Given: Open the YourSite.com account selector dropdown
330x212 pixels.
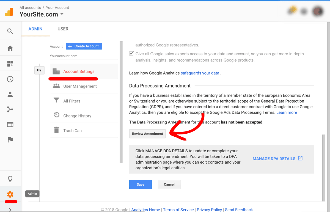Looking at the screenshot, I should pyautogui.click(x=42, y=14).
